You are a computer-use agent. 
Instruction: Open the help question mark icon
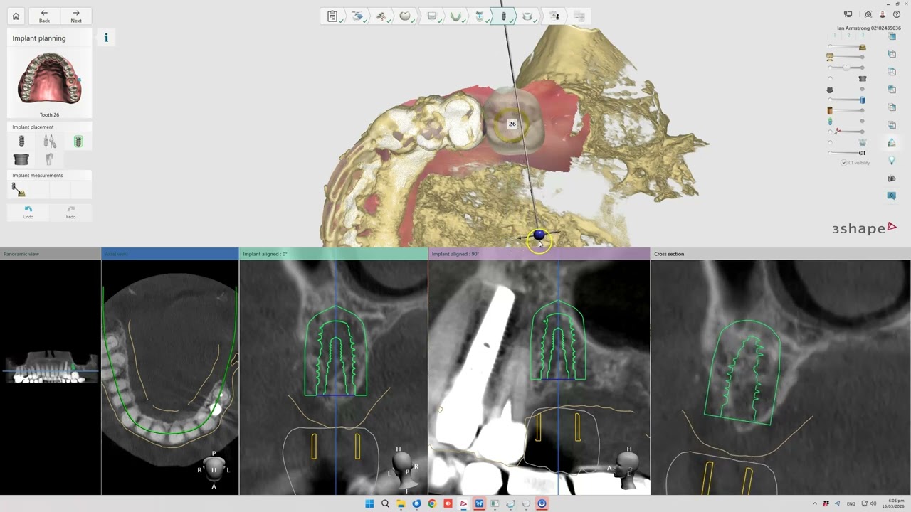click(x=895, y=14)
